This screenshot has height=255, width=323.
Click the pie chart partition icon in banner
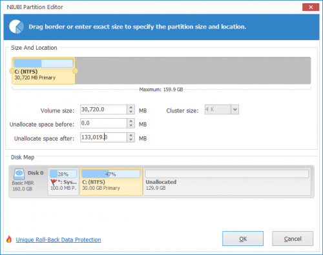click(x=16, y=26)
